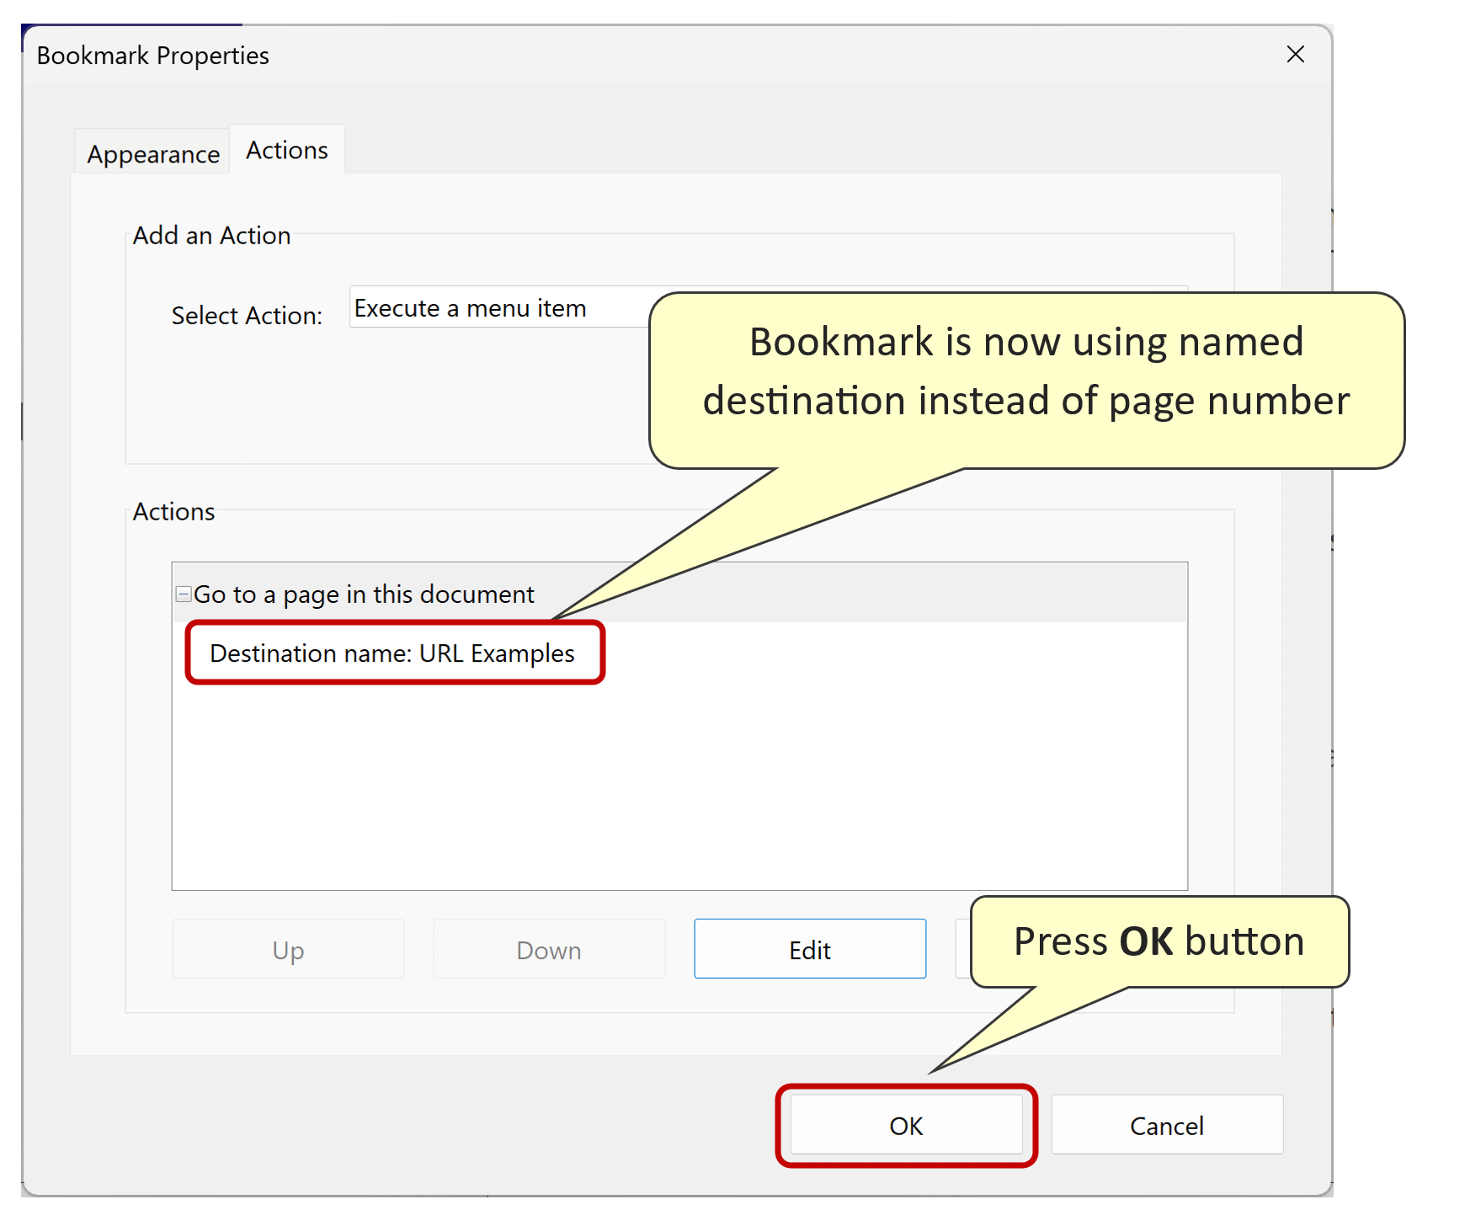Select the Actions tab
The width and height of the screenshot is (1481, 1226).
click(x=287, y=150)
